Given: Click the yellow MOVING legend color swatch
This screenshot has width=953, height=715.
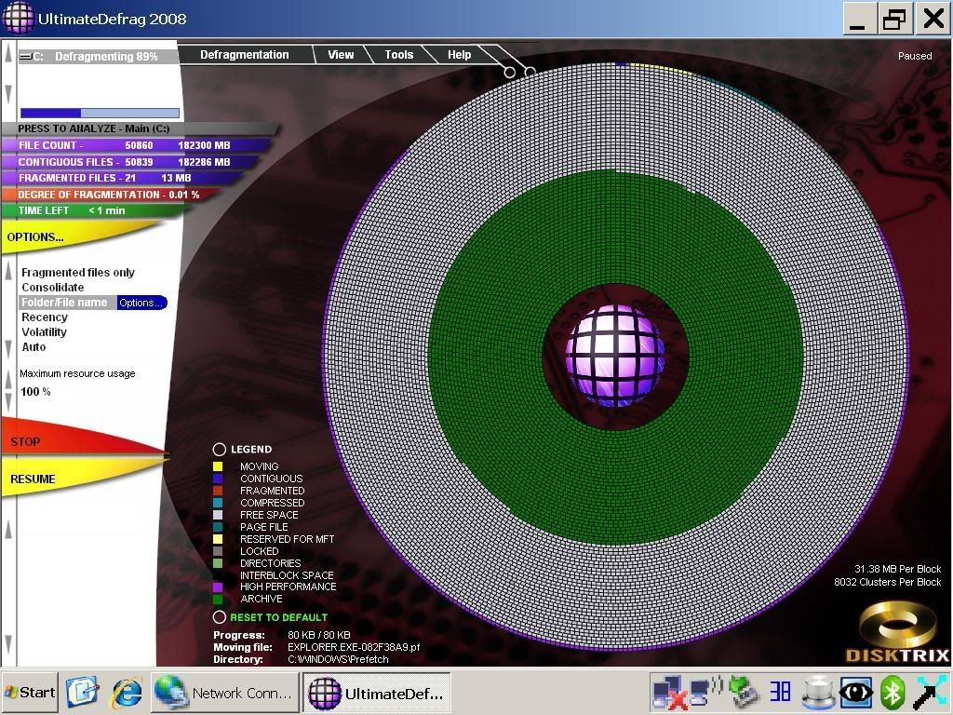Looking at the screenshot, I should 218,466.
